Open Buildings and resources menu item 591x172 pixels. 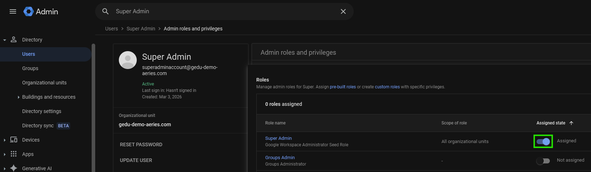coord(49,97)
